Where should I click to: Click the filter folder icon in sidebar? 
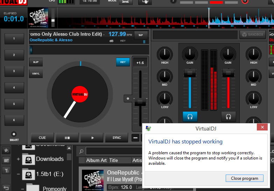[x=6, y=170]
